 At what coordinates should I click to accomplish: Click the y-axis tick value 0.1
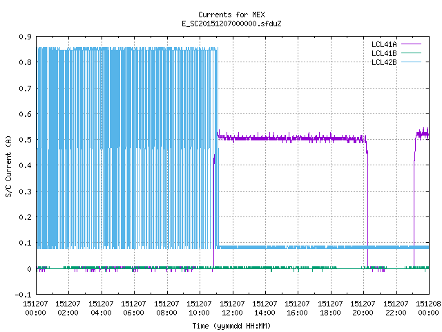pyautogui.click(x=25, y=243)
